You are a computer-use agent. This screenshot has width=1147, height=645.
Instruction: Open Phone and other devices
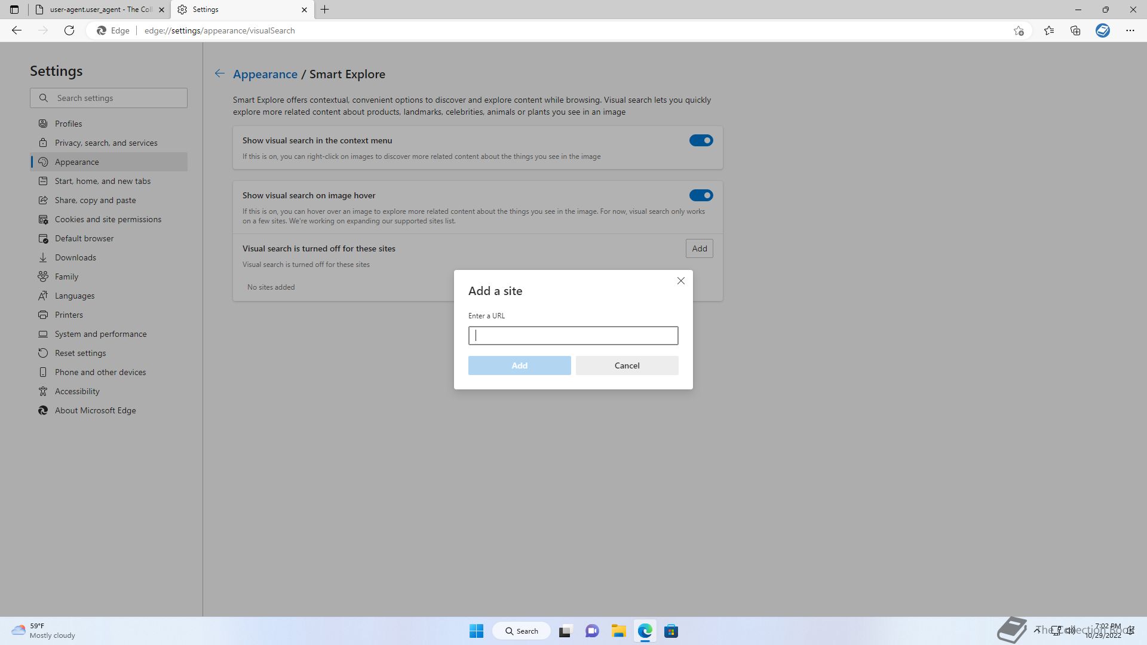coord(109,372)
